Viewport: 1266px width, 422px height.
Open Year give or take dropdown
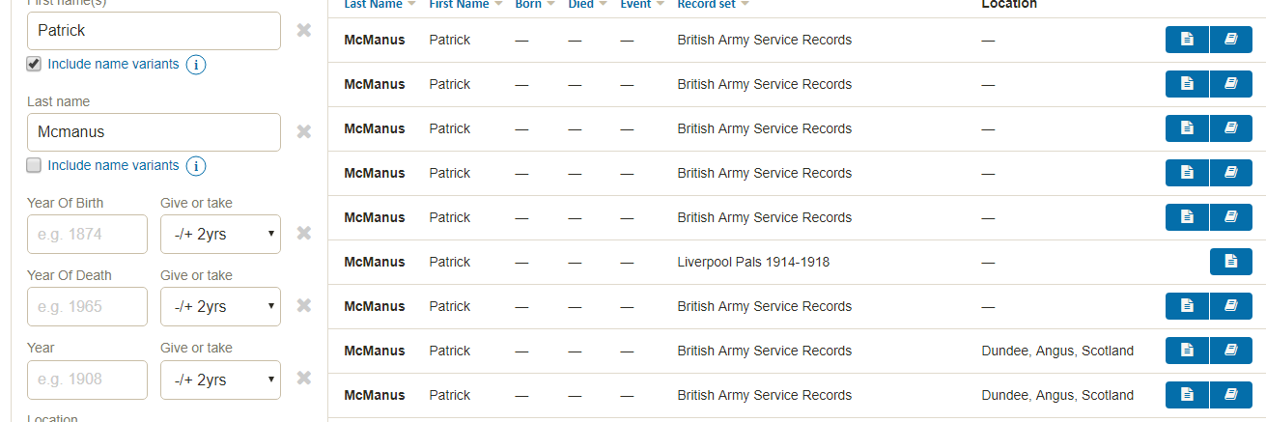pyautogui.click(x=220, y=380)
